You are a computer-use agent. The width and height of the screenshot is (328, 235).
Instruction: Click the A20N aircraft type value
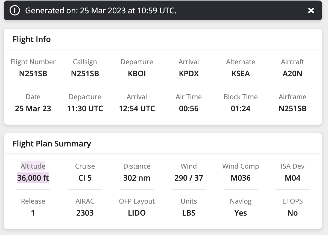(x=292, y=74)
